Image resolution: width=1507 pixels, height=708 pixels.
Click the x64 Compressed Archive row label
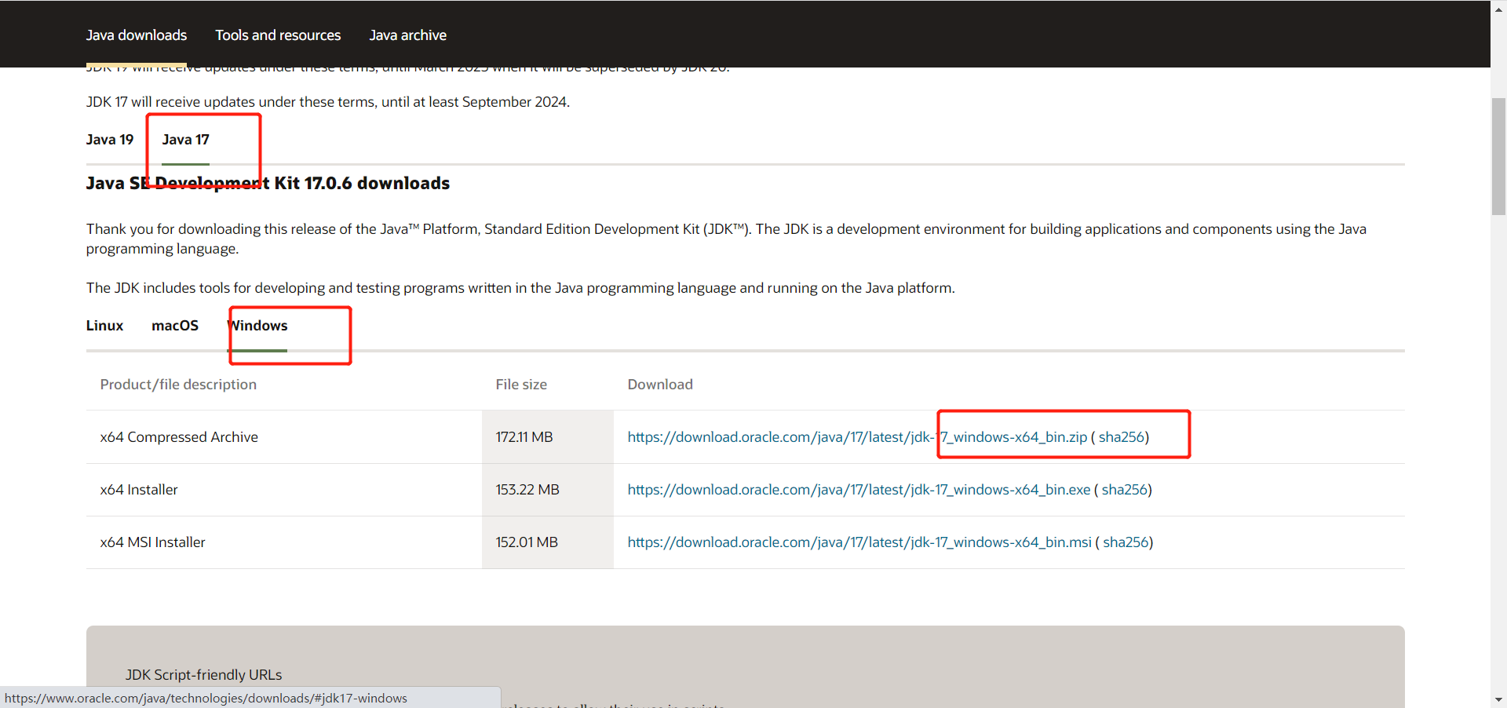pos(179,437)
